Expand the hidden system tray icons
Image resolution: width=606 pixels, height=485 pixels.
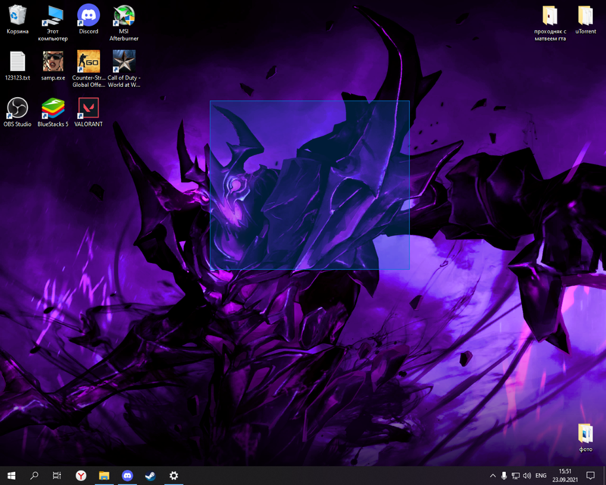(x=493, y=475)
